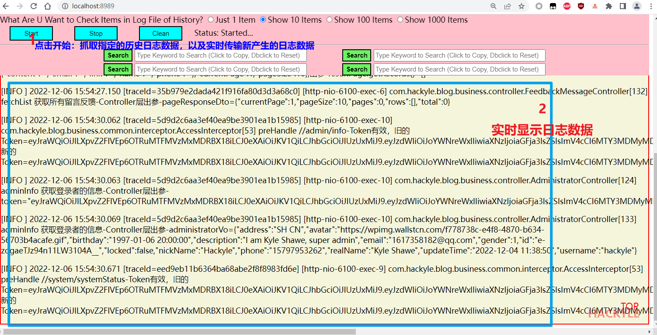Image resolution: width=657 pixels, height=335 pixels.
Task: Open the Tampermonkey extension
Action: coord(553,6)
